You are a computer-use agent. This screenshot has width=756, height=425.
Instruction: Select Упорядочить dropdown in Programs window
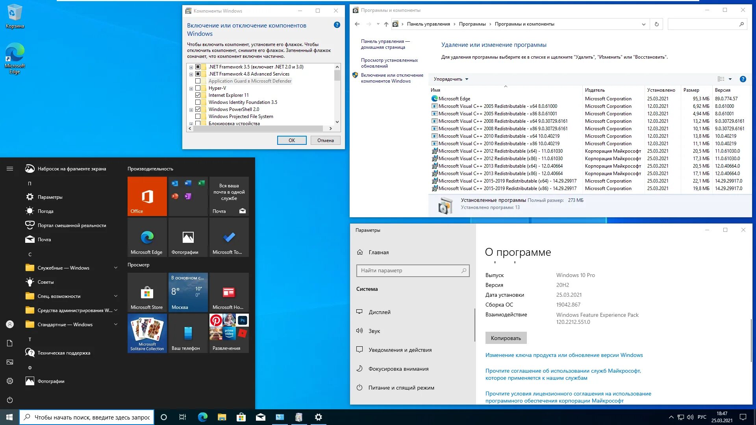pyautogui.click(x=450, y=79)
